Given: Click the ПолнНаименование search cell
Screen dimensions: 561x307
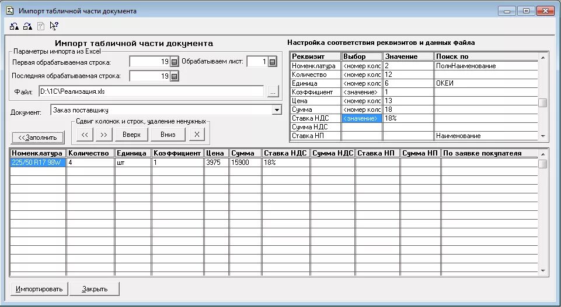Looking at the screenshot, I should click(x=486, y=66).
